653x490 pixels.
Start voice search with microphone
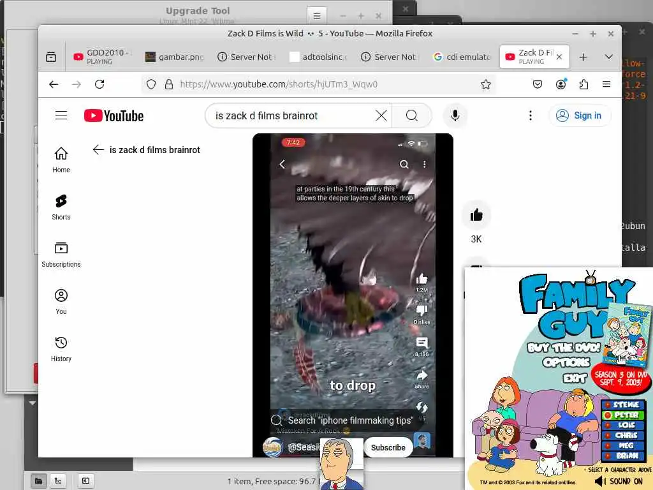455,115
